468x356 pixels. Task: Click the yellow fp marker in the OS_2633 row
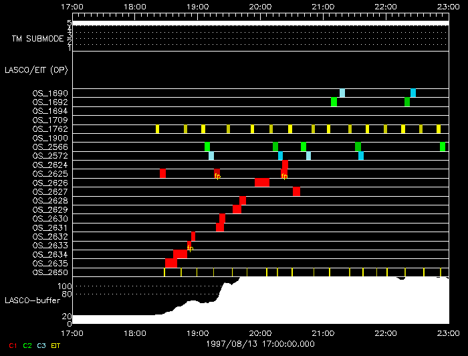(x=191, y=248)
